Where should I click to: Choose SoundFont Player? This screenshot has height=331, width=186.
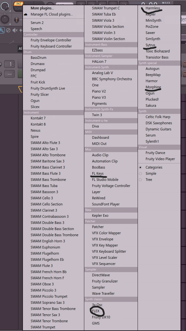point(106,204)
